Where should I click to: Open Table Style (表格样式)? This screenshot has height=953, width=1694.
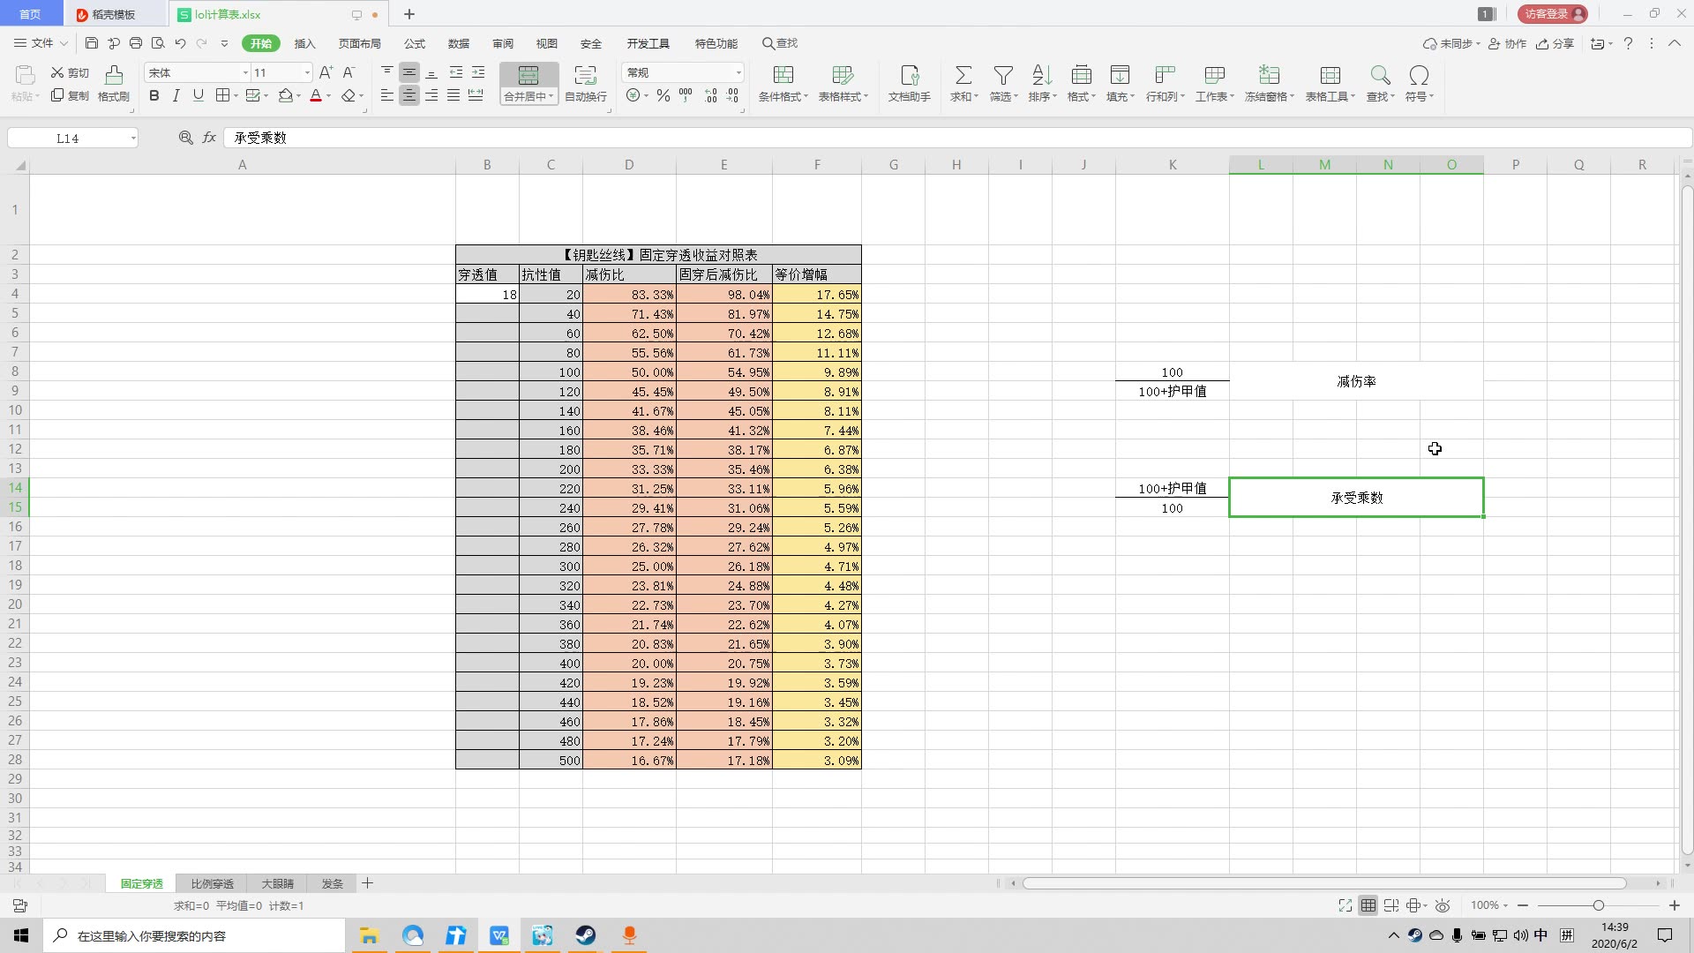point(843,84)
